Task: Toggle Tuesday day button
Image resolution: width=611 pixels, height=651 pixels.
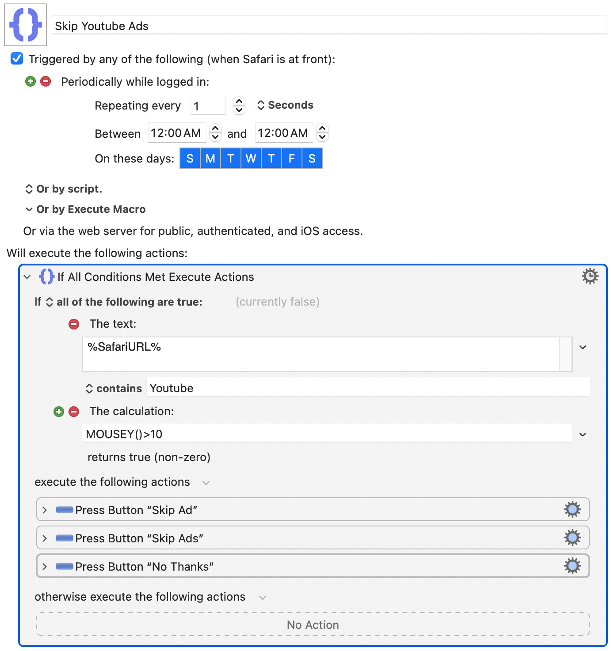Action: (231, 158)
